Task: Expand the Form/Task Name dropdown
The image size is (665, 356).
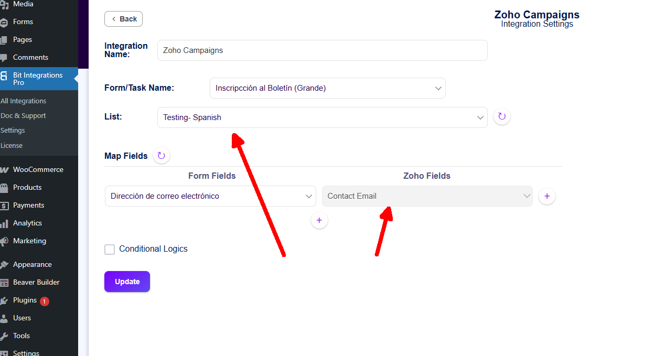Action: 327,88
